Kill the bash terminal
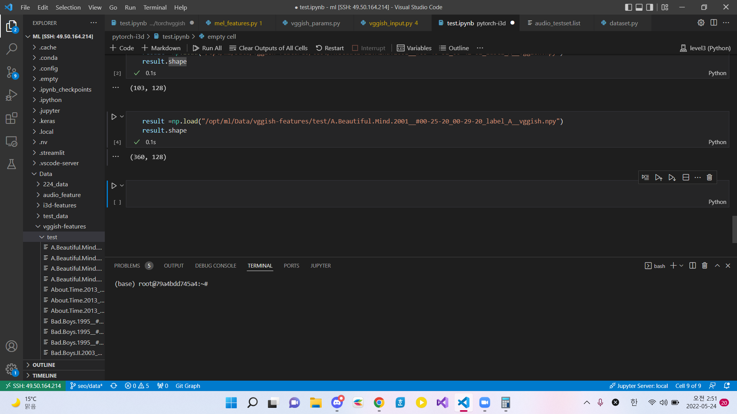737x414 pixels. [x=704, y=265]
